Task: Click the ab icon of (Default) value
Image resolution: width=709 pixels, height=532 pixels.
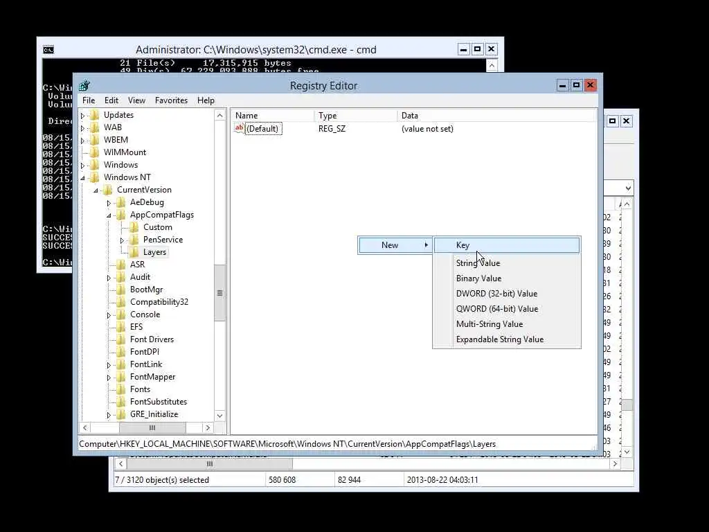Action: click(x=239, y=128)
